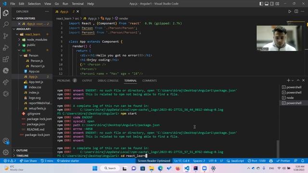This screenshot has height=173, width=308.
Task: Click taskbar Search box
Action: tap(110, 168)
